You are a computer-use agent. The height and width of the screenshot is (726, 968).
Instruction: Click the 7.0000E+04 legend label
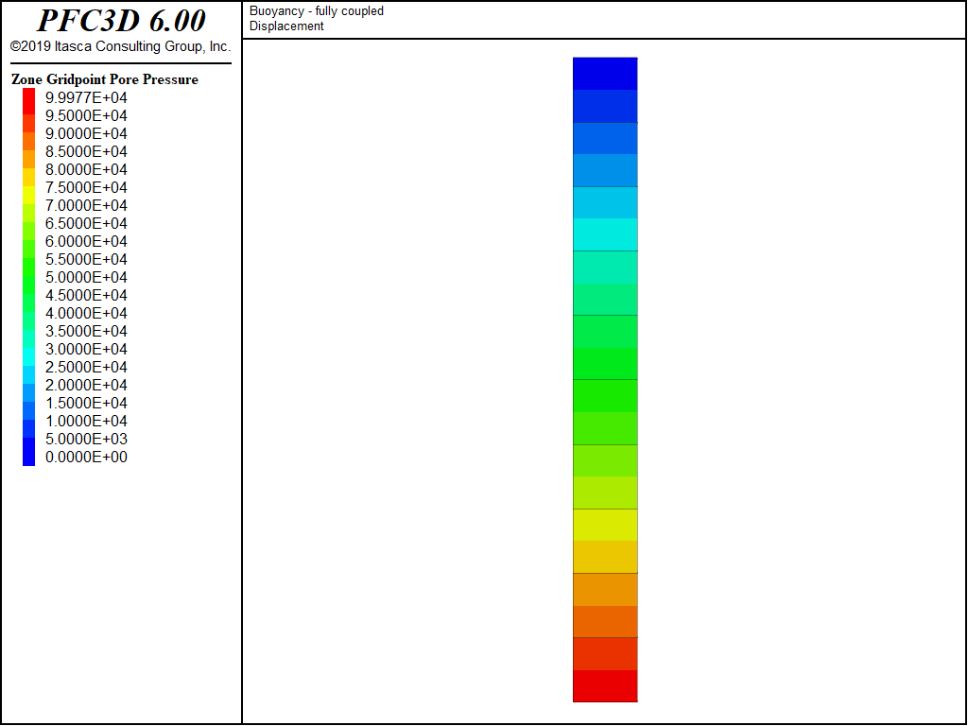(86, 205)
